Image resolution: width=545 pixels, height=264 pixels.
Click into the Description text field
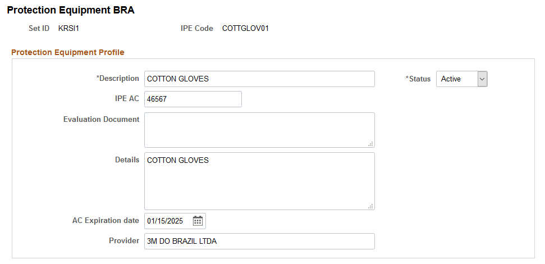click(259, 79)
